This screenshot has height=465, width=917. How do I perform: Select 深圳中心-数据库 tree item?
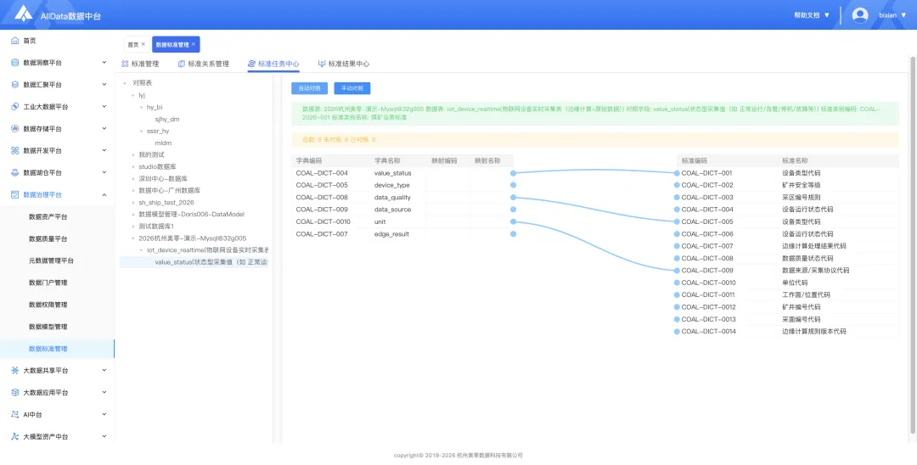pyautogui.click(x=163, y=179)
